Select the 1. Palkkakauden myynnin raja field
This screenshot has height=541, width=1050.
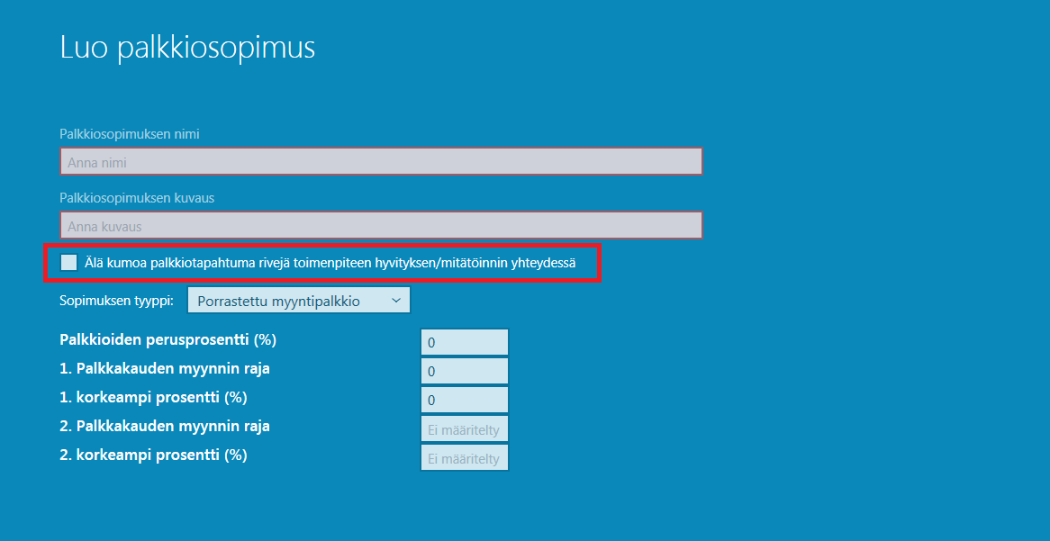(x=464, y=372)
